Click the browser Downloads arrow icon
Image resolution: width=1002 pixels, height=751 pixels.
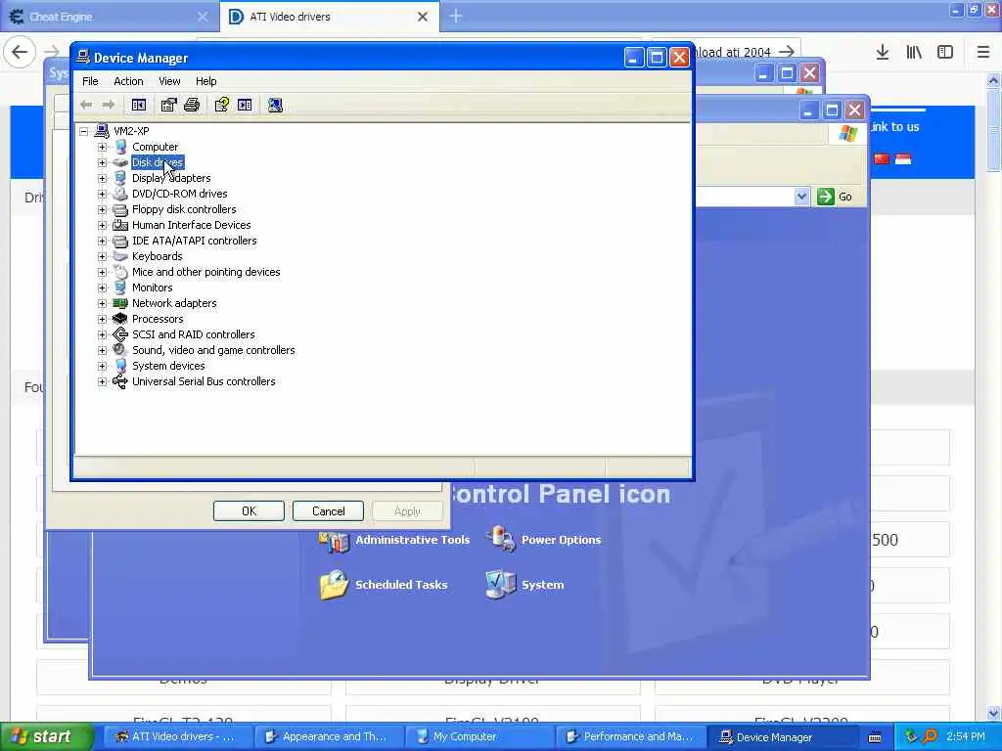[883, 53]
